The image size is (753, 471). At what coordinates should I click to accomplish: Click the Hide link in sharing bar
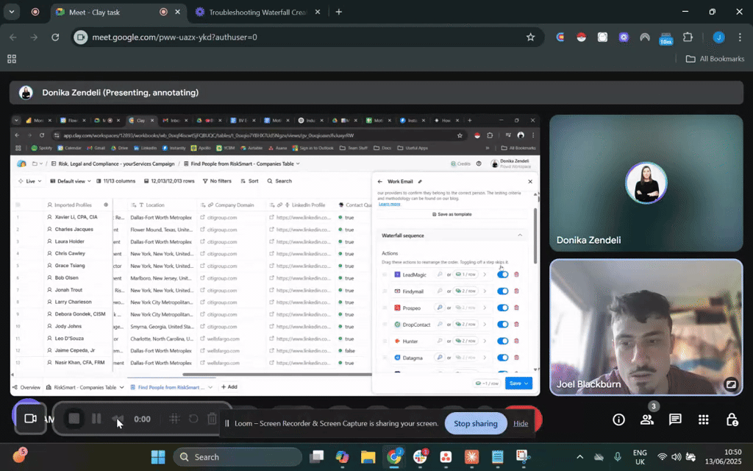pyautogui.click(x=521, y=423)
